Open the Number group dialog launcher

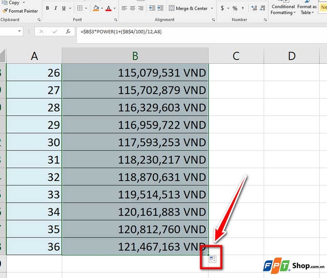(x=266, y=19)
